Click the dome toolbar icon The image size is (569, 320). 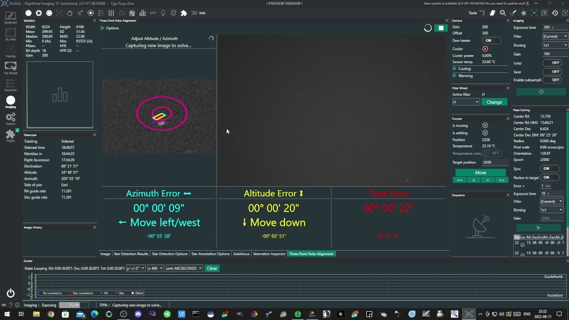pos(132,13)
